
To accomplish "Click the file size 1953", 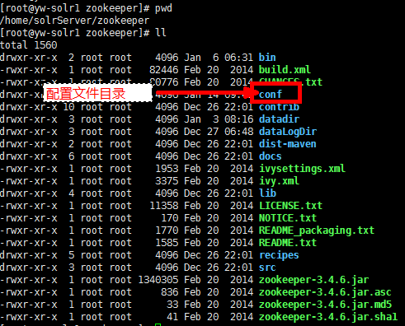I will pyautogui.click(x=167, y=169).
